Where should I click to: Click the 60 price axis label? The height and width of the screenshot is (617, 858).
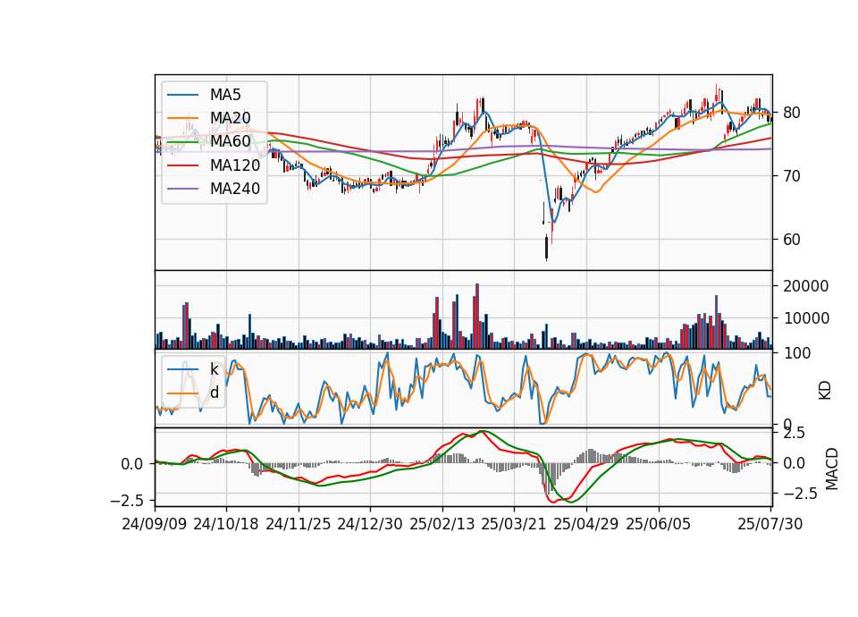pyautogui.click(x=792, y=240)
